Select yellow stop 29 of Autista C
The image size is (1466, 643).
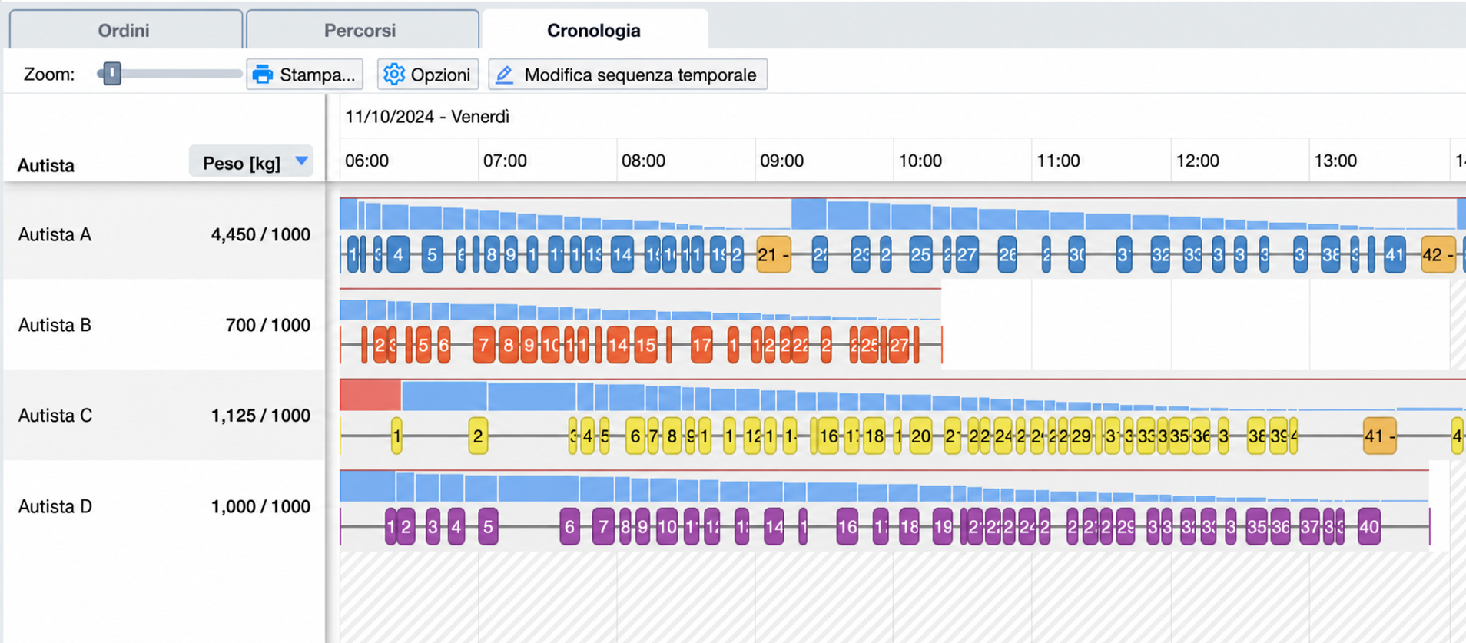[1080, 436]
